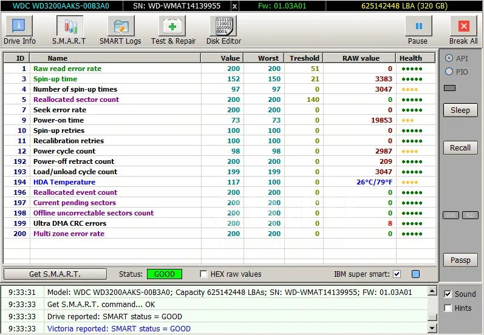This screenshot has height=335, width=484.
Task: Click the Worst column header
Action: (264, 58)
